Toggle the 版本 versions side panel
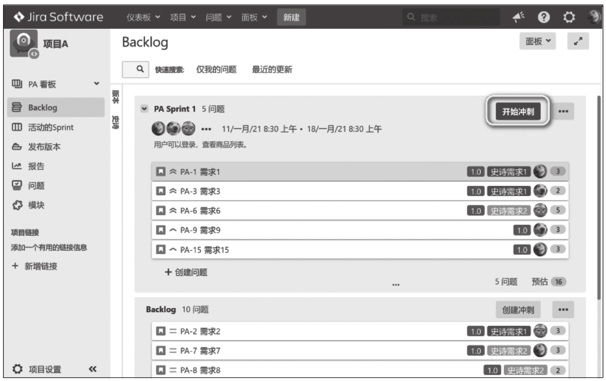Viewport: 606px width, 381px height. coord(116,97)
